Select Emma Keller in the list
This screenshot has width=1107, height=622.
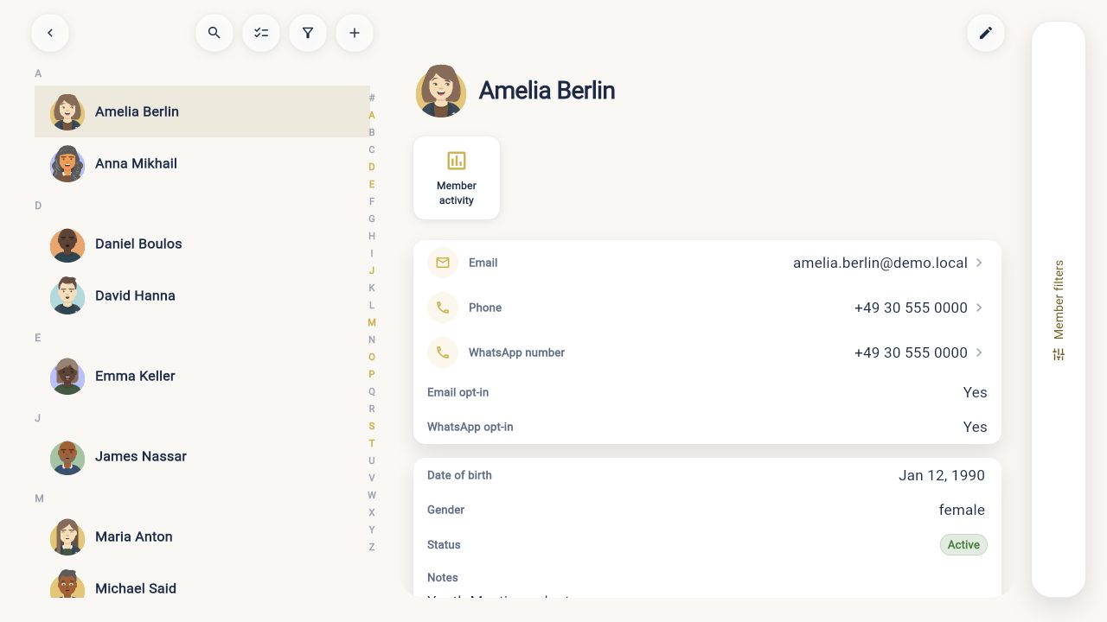202,376
